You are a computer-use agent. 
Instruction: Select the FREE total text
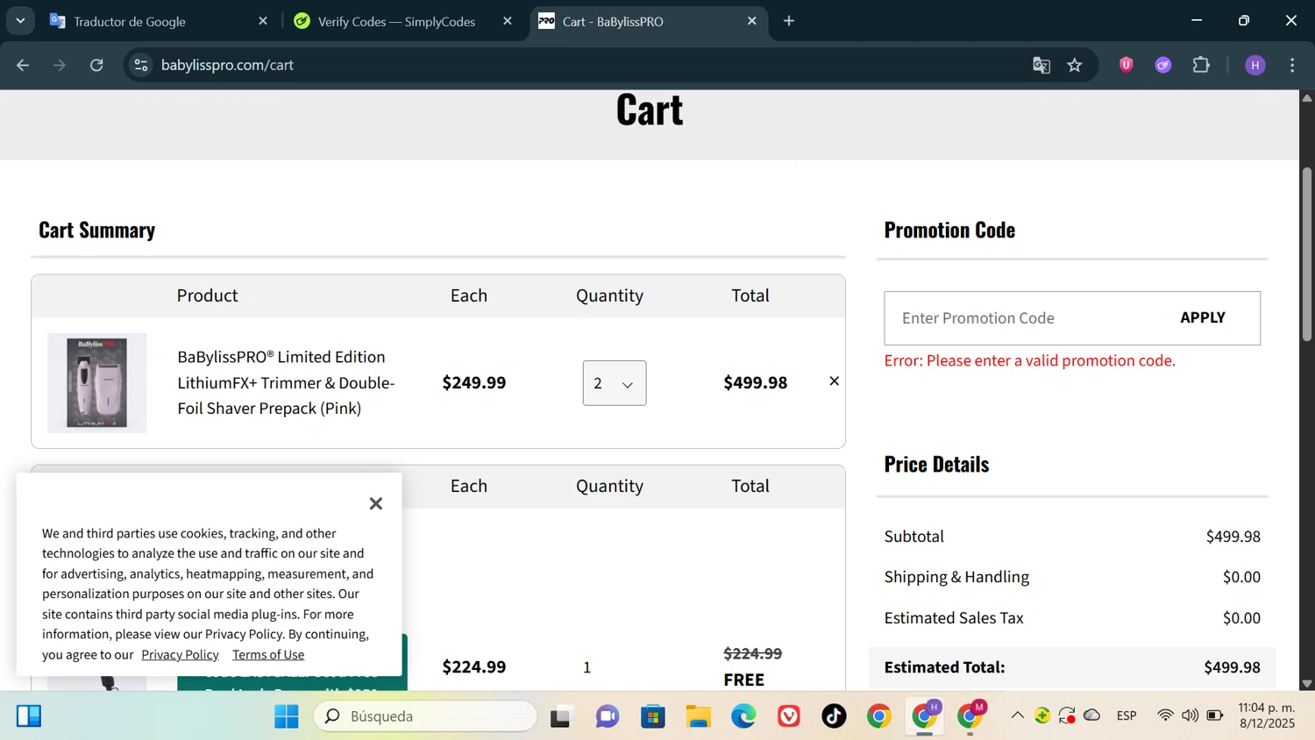[744, 680]
